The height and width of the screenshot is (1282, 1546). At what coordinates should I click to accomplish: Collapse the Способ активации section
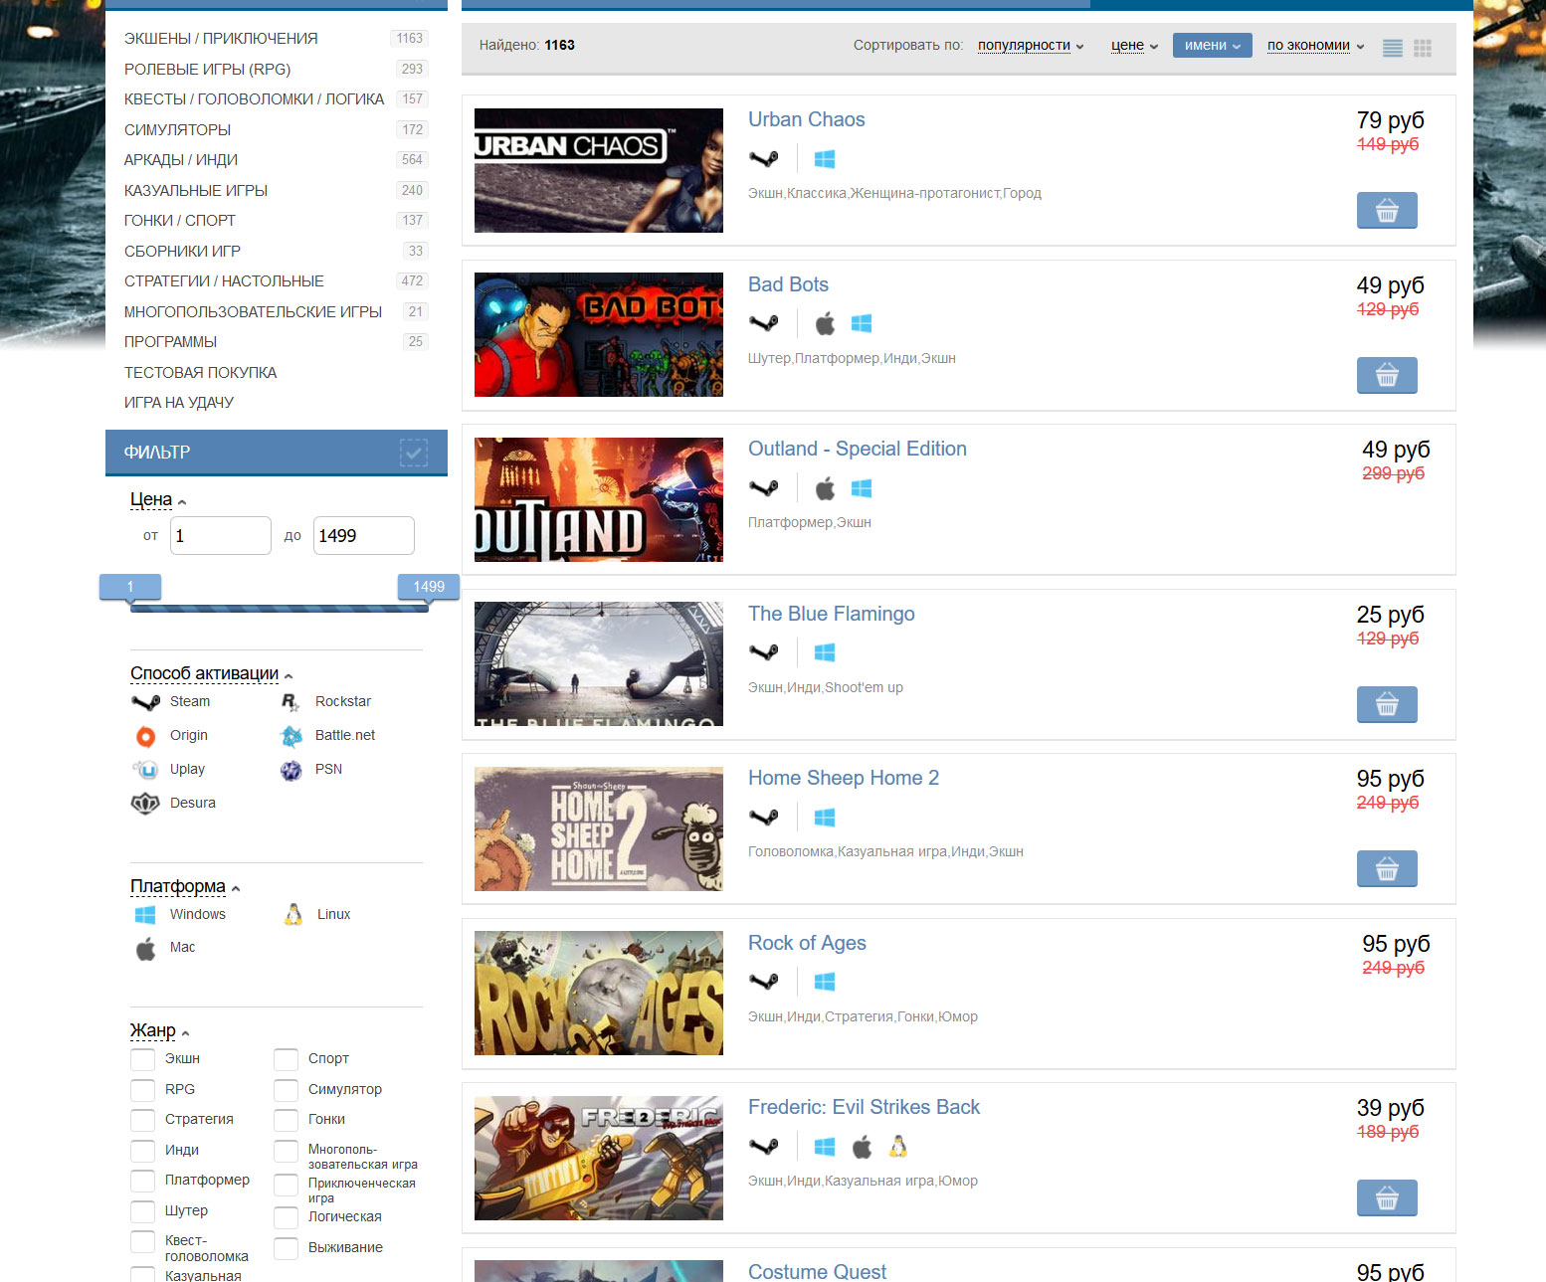pos(211,674)
